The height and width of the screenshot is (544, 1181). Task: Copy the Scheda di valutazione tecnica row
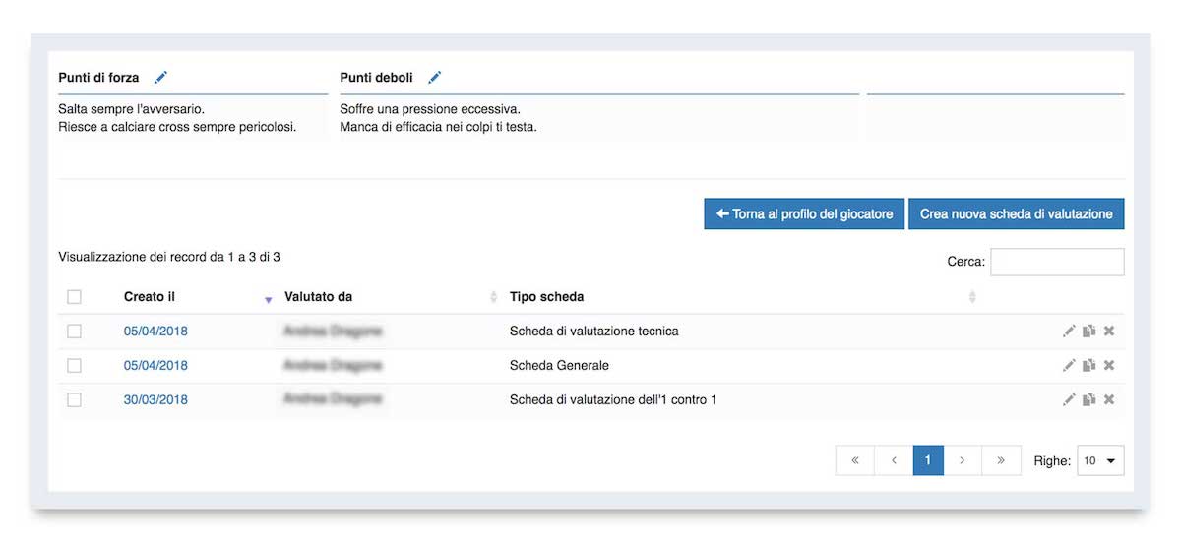1088,332
